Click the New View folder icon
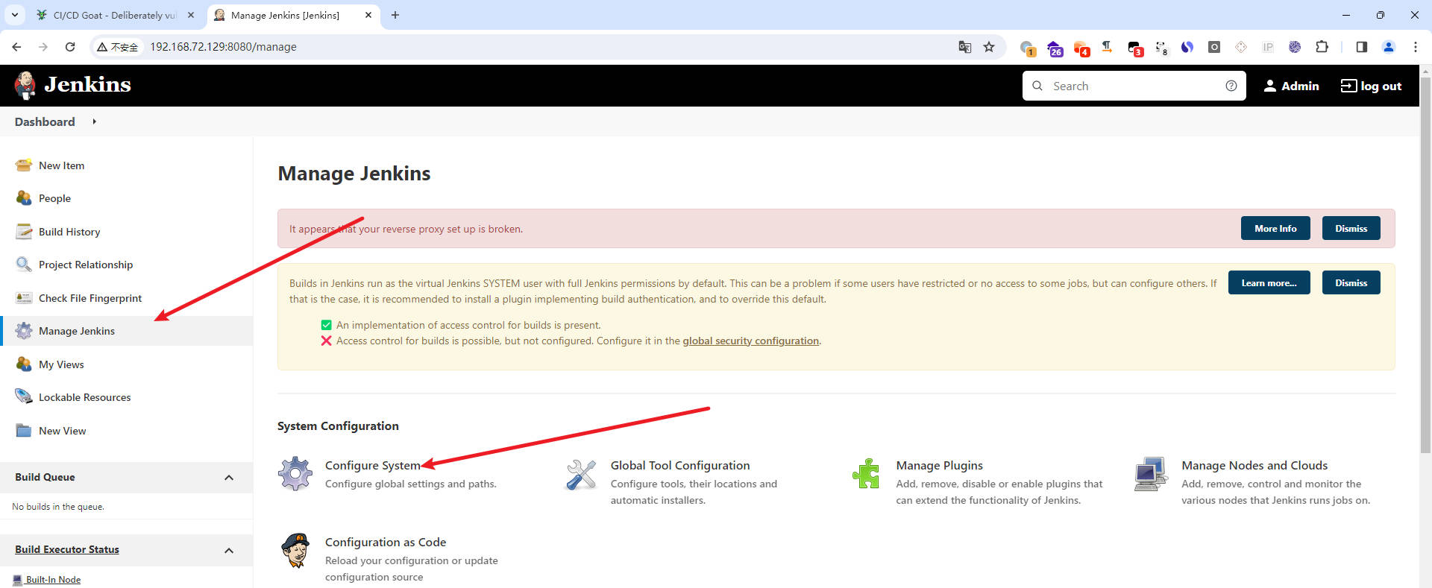This screenshot has width=1432, height=588. pyautogui.click(x=24, y=430)
